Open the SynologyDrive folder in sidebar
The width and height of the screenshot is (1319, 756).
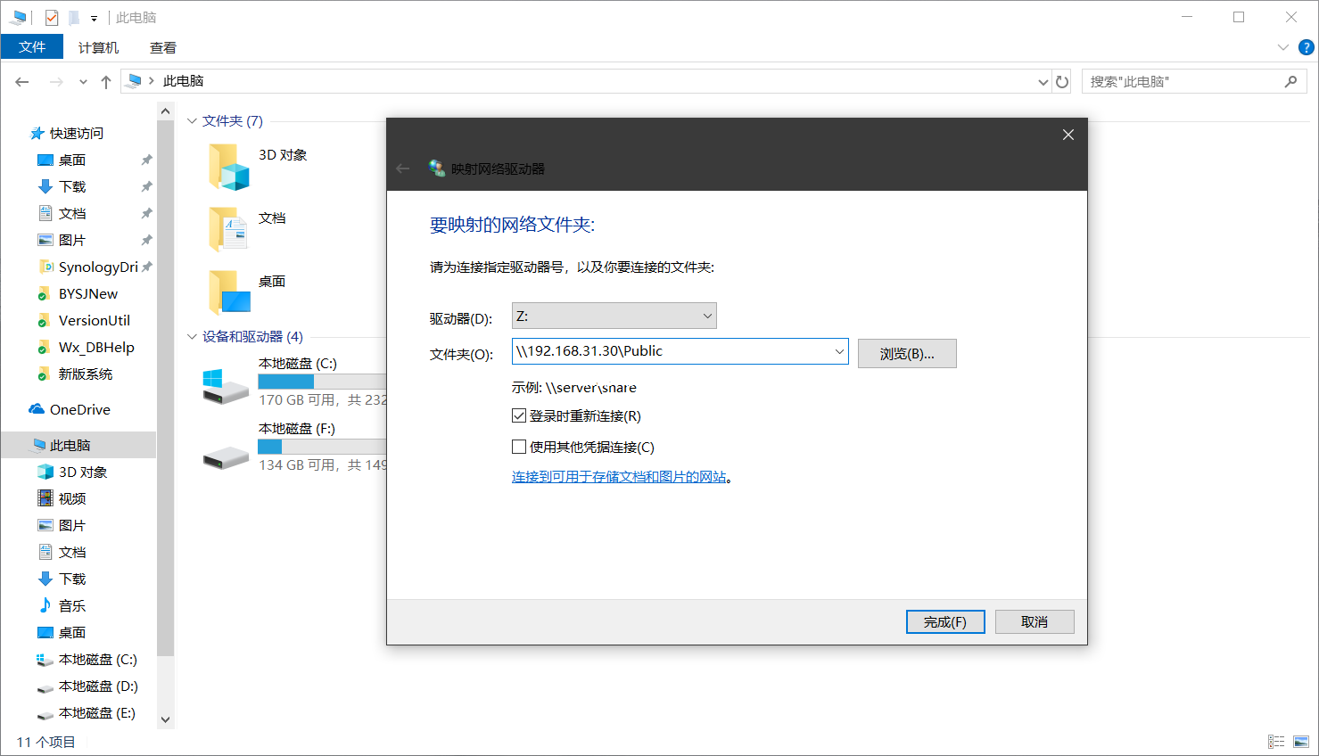point(98,267)
